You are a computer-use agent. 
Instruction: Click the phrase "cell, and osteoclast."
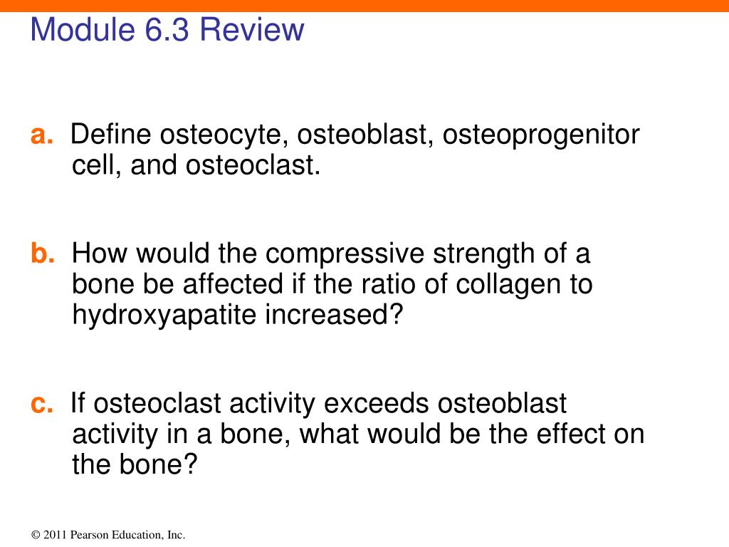196,165
